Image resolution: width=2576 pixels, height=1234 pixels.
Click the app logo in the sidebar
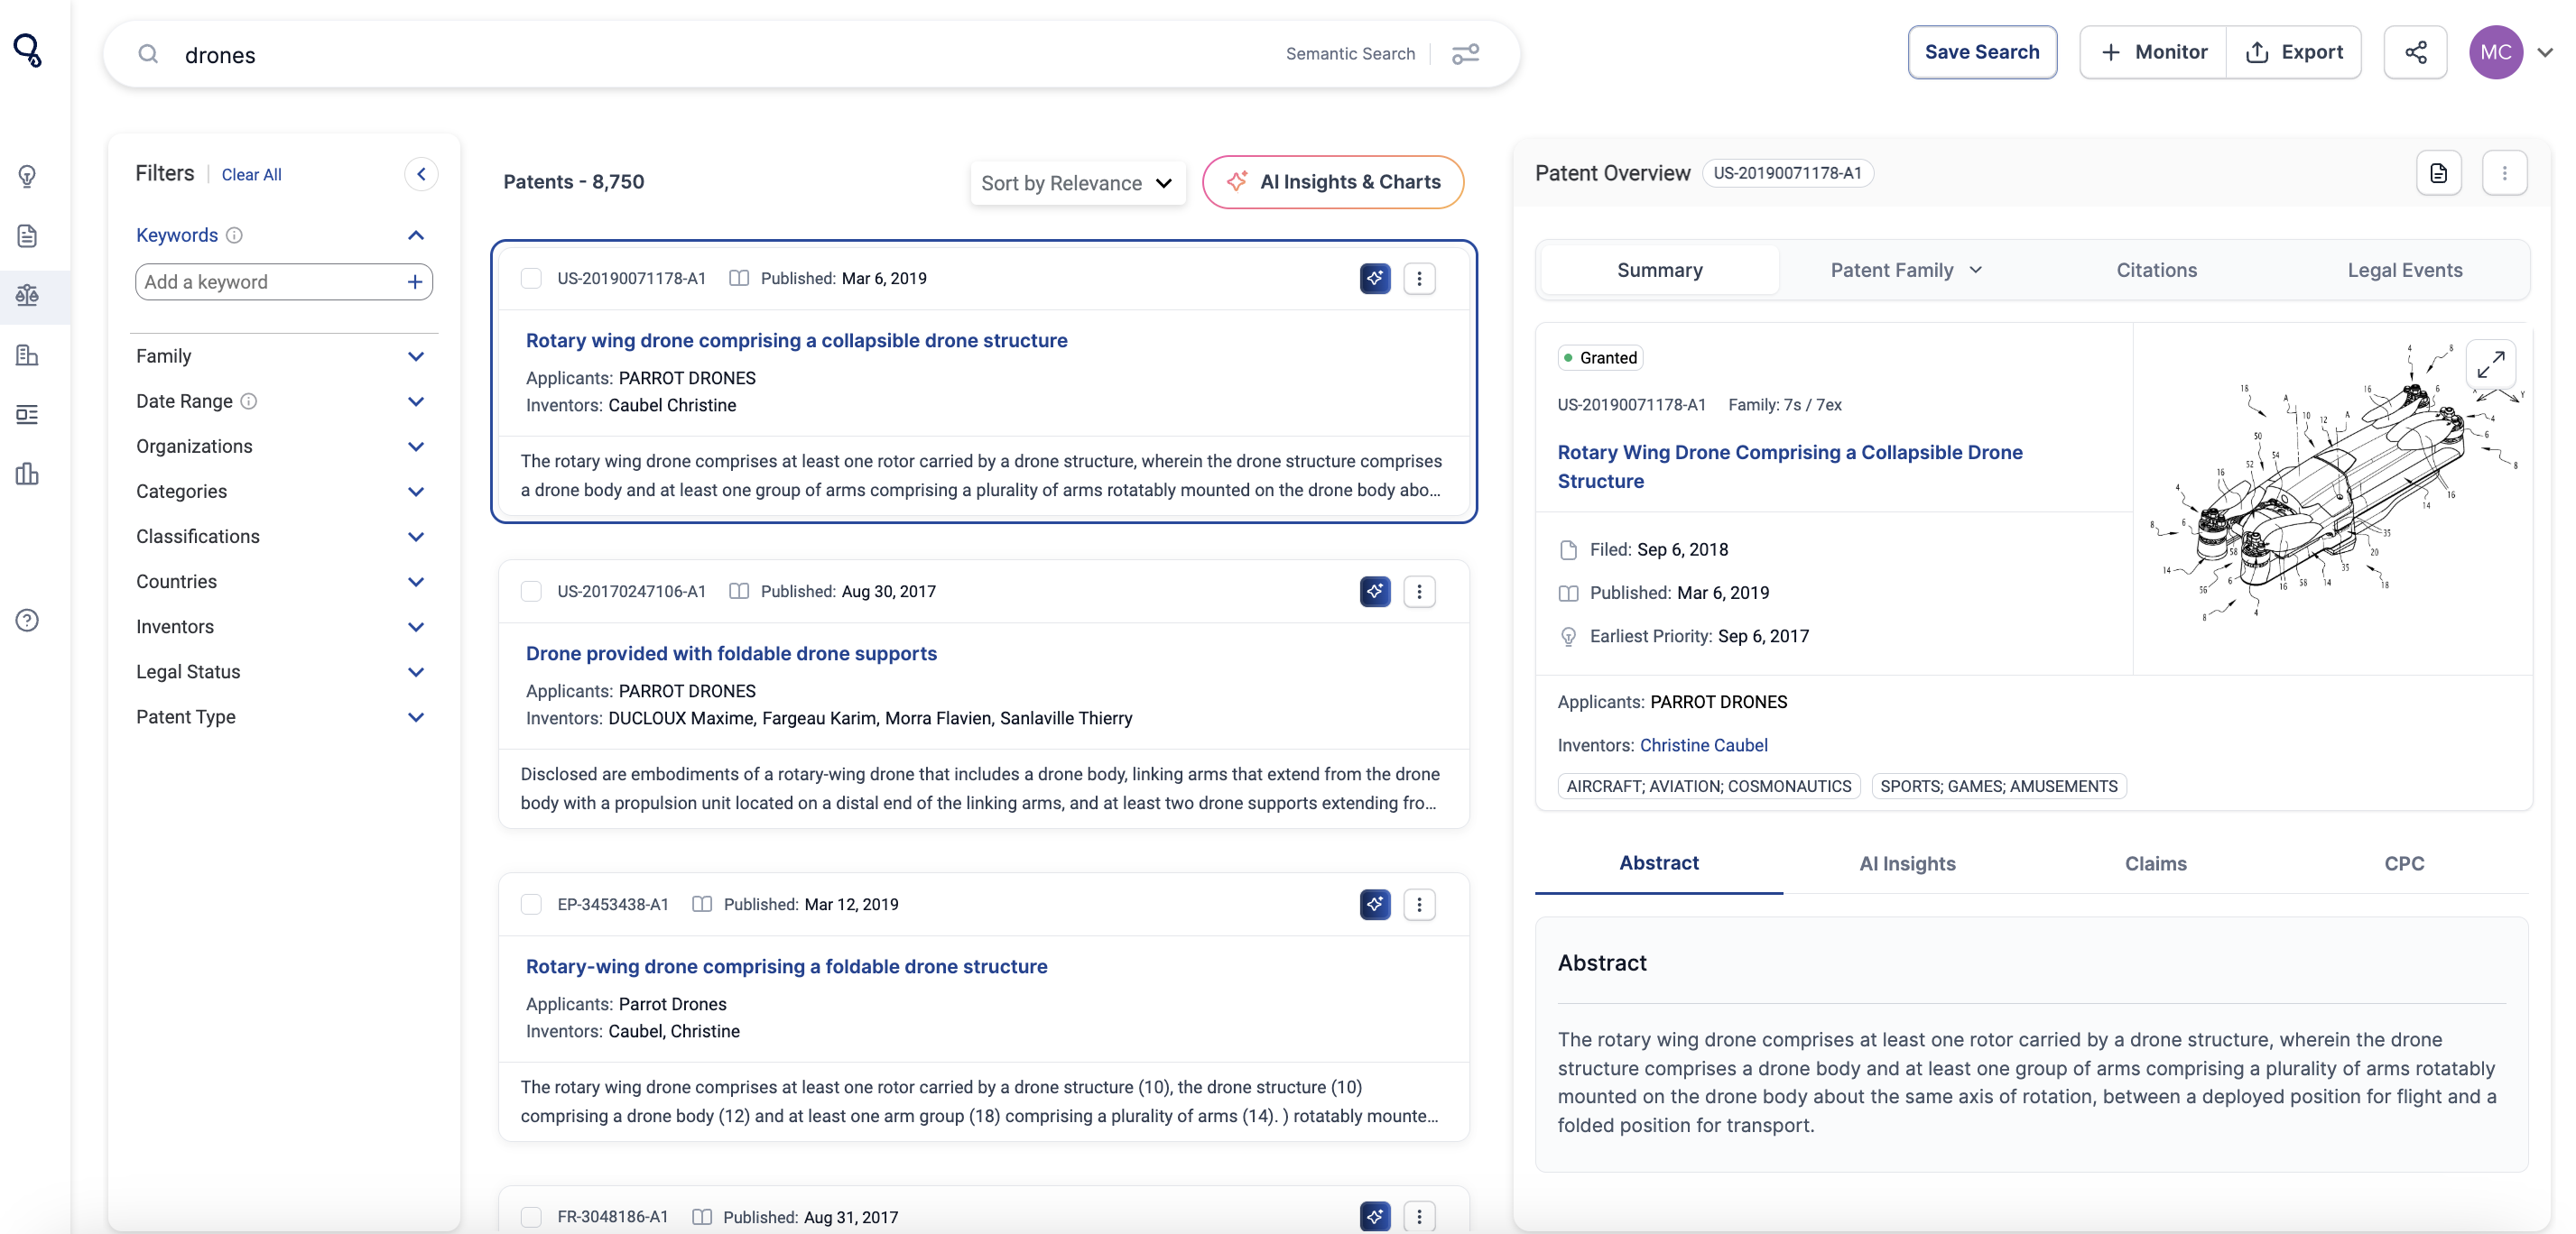28,50
